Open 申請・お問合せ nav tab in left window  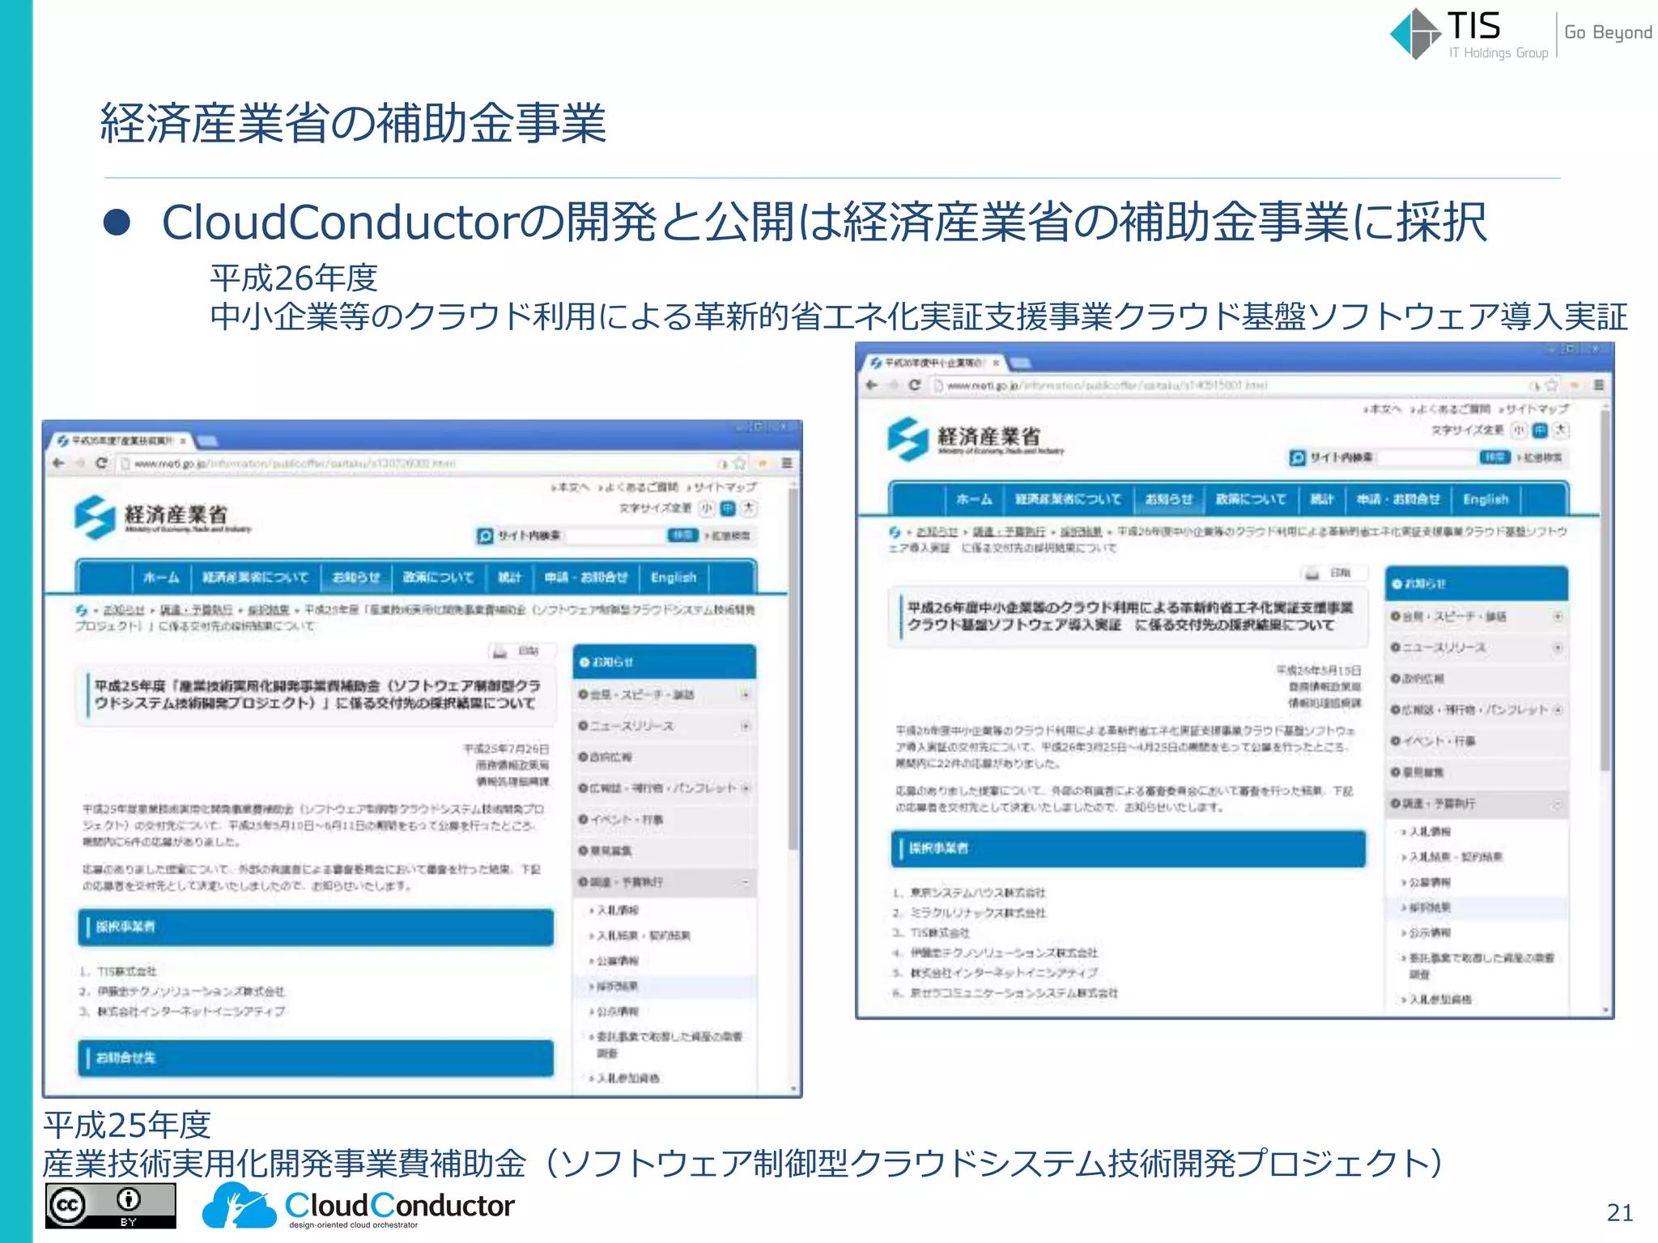[x=585, y=577]
